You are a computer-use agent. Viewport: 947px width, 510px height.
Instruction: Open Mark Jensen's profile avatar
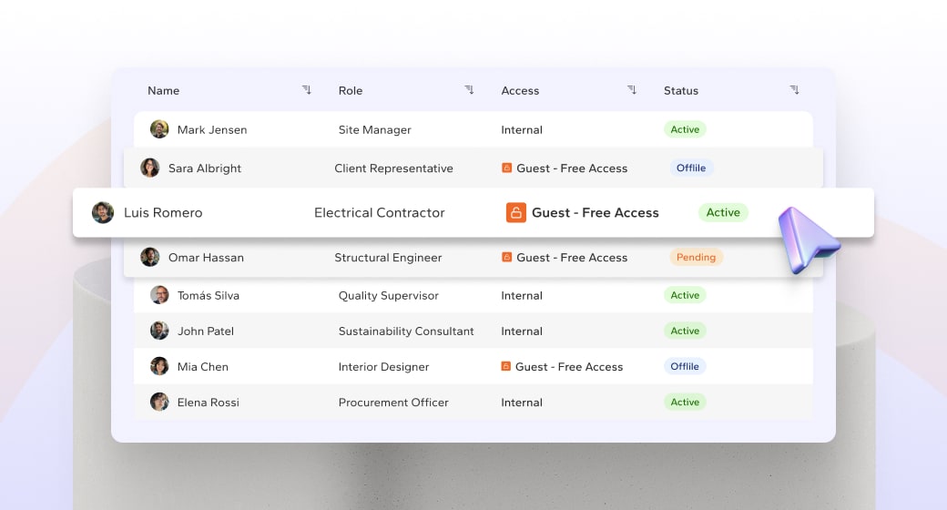pyautogui.click(x=159, y=129)
